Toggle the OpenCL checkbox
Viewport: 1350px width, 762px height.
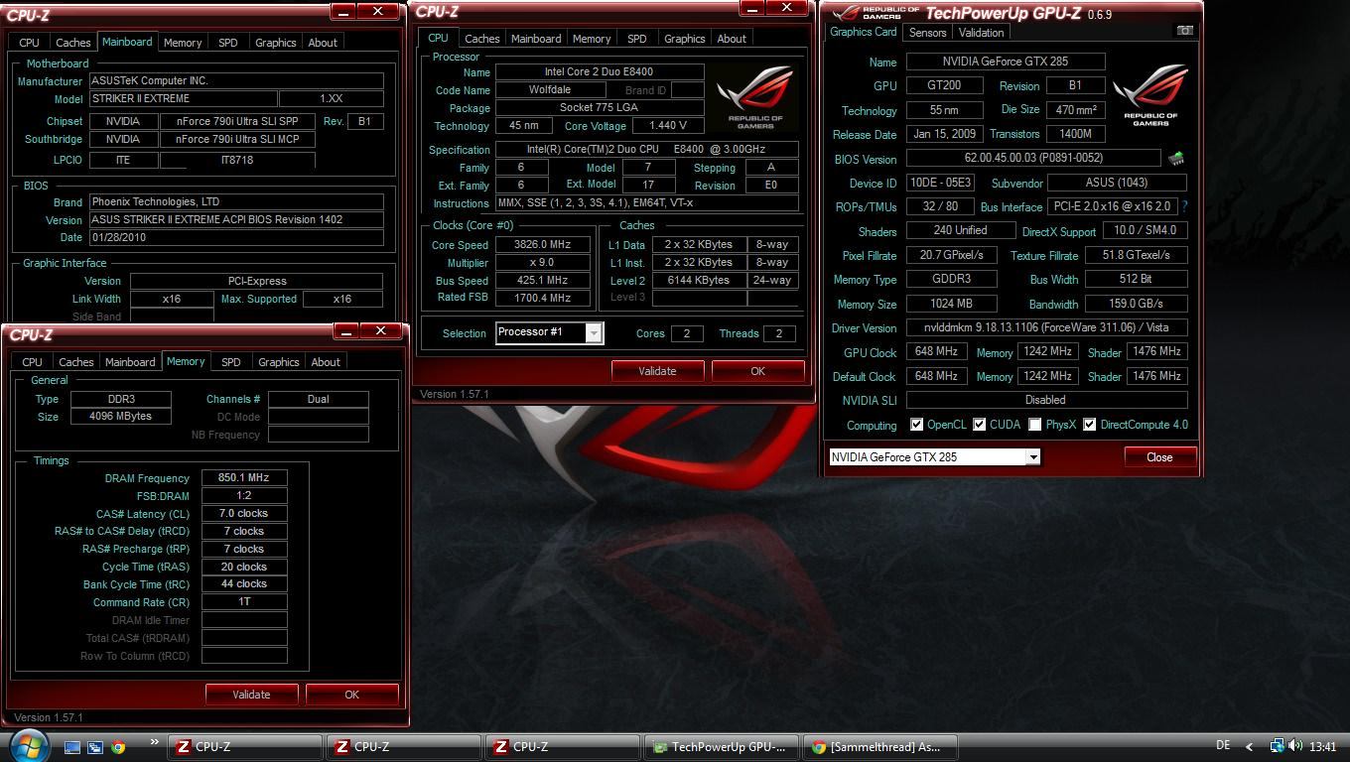916,425
